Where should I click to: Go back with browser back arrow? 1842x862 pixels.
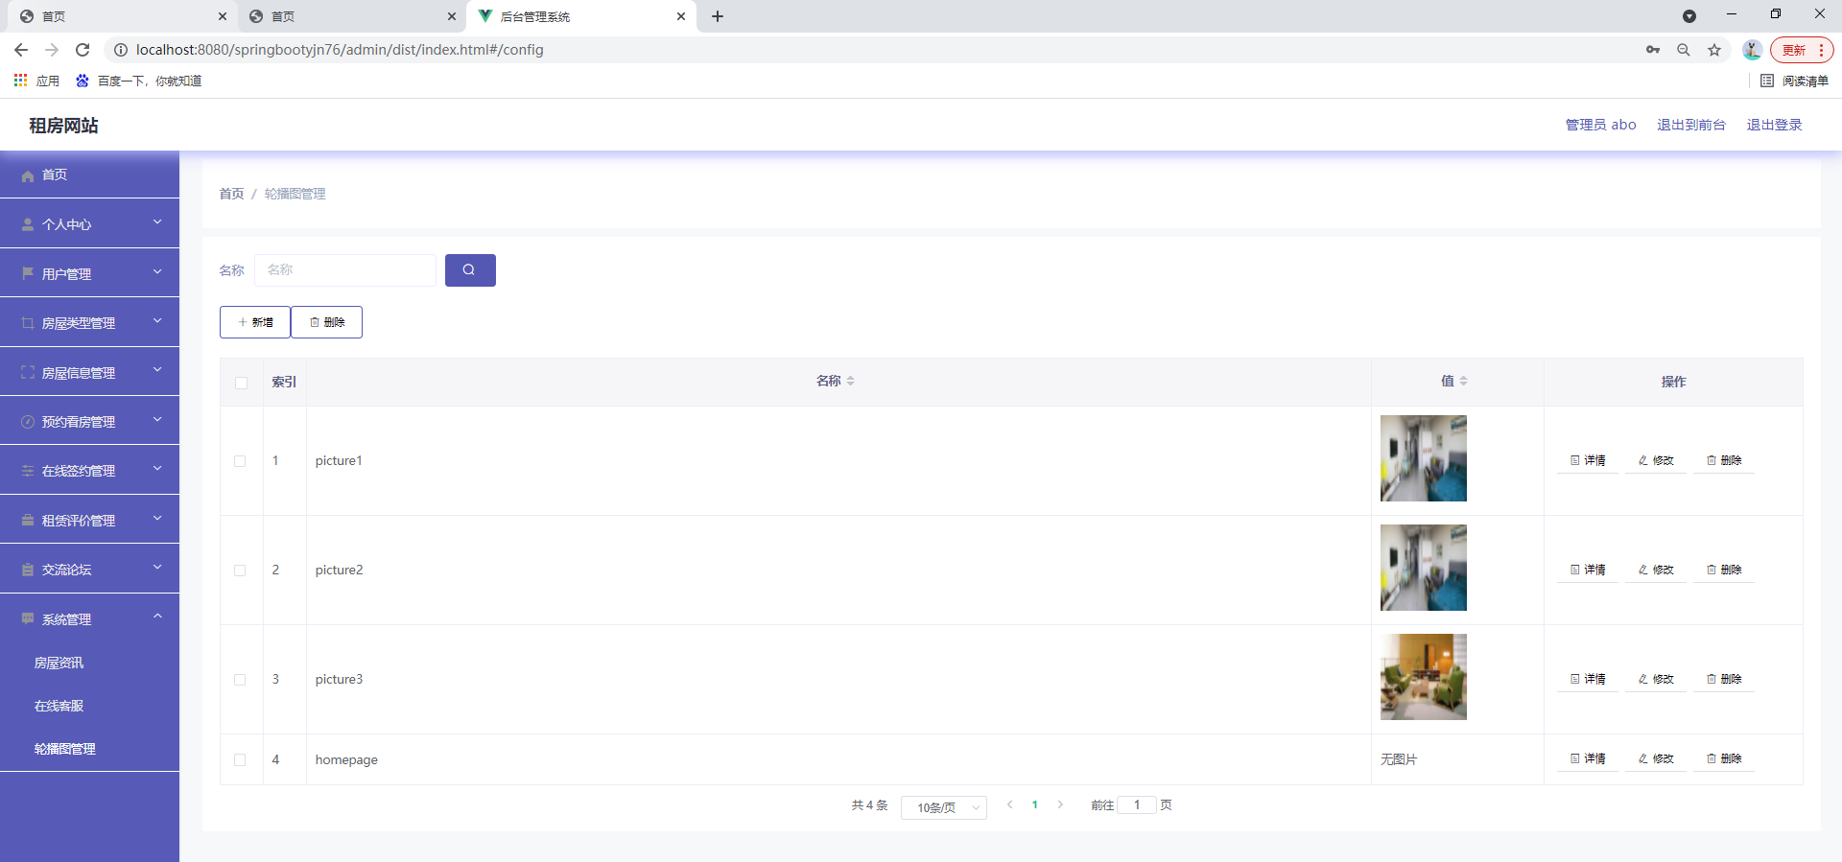point(21,50)
